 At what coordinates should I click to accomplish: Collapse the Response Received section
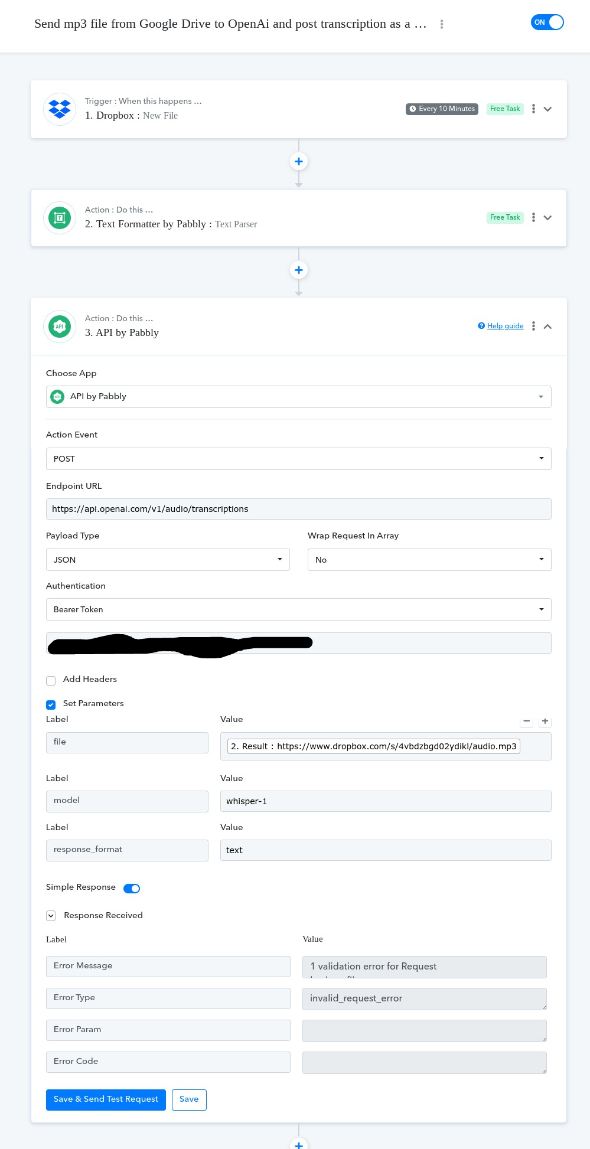pos(51,916)
